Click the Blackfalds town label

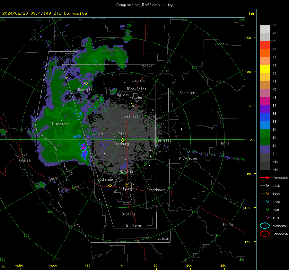pos(136,89)
